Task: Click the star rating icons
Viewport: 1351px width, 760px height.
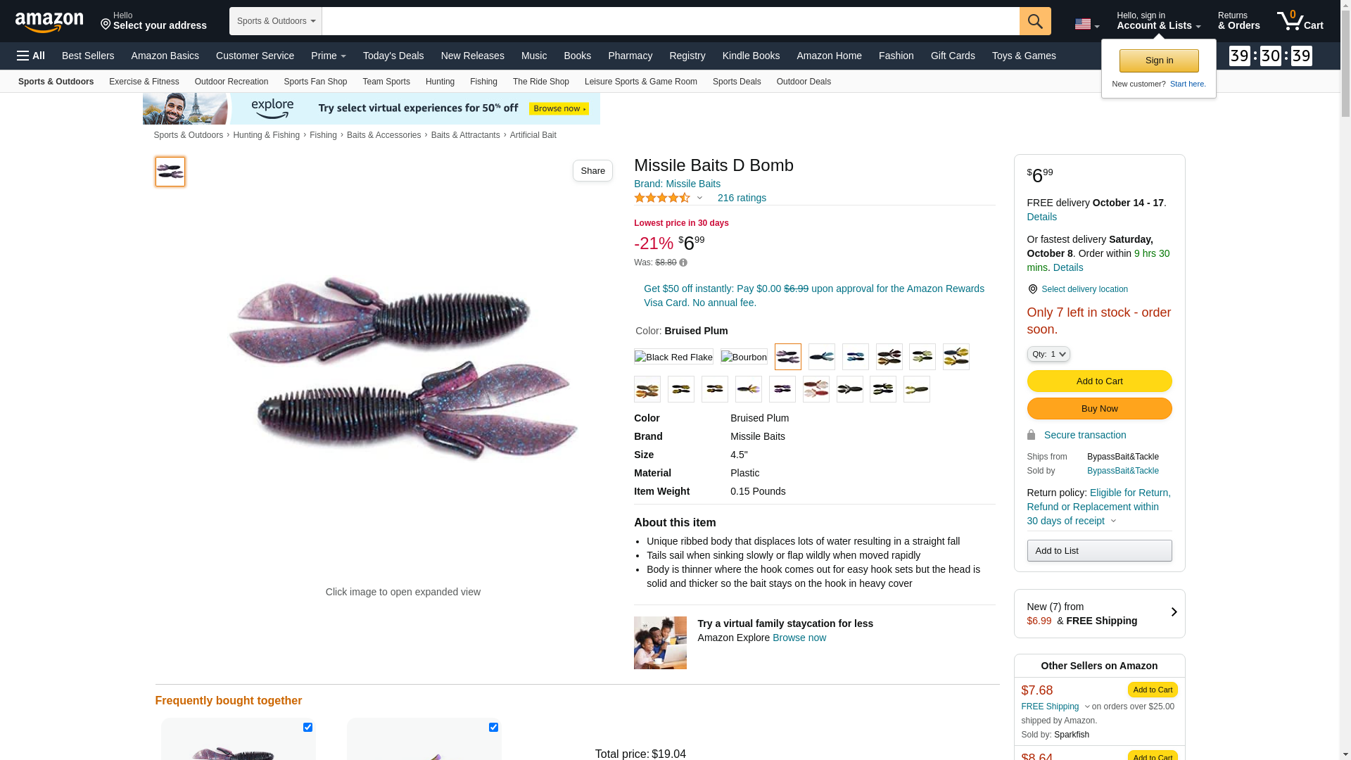Action: click(x=662, y=198)
